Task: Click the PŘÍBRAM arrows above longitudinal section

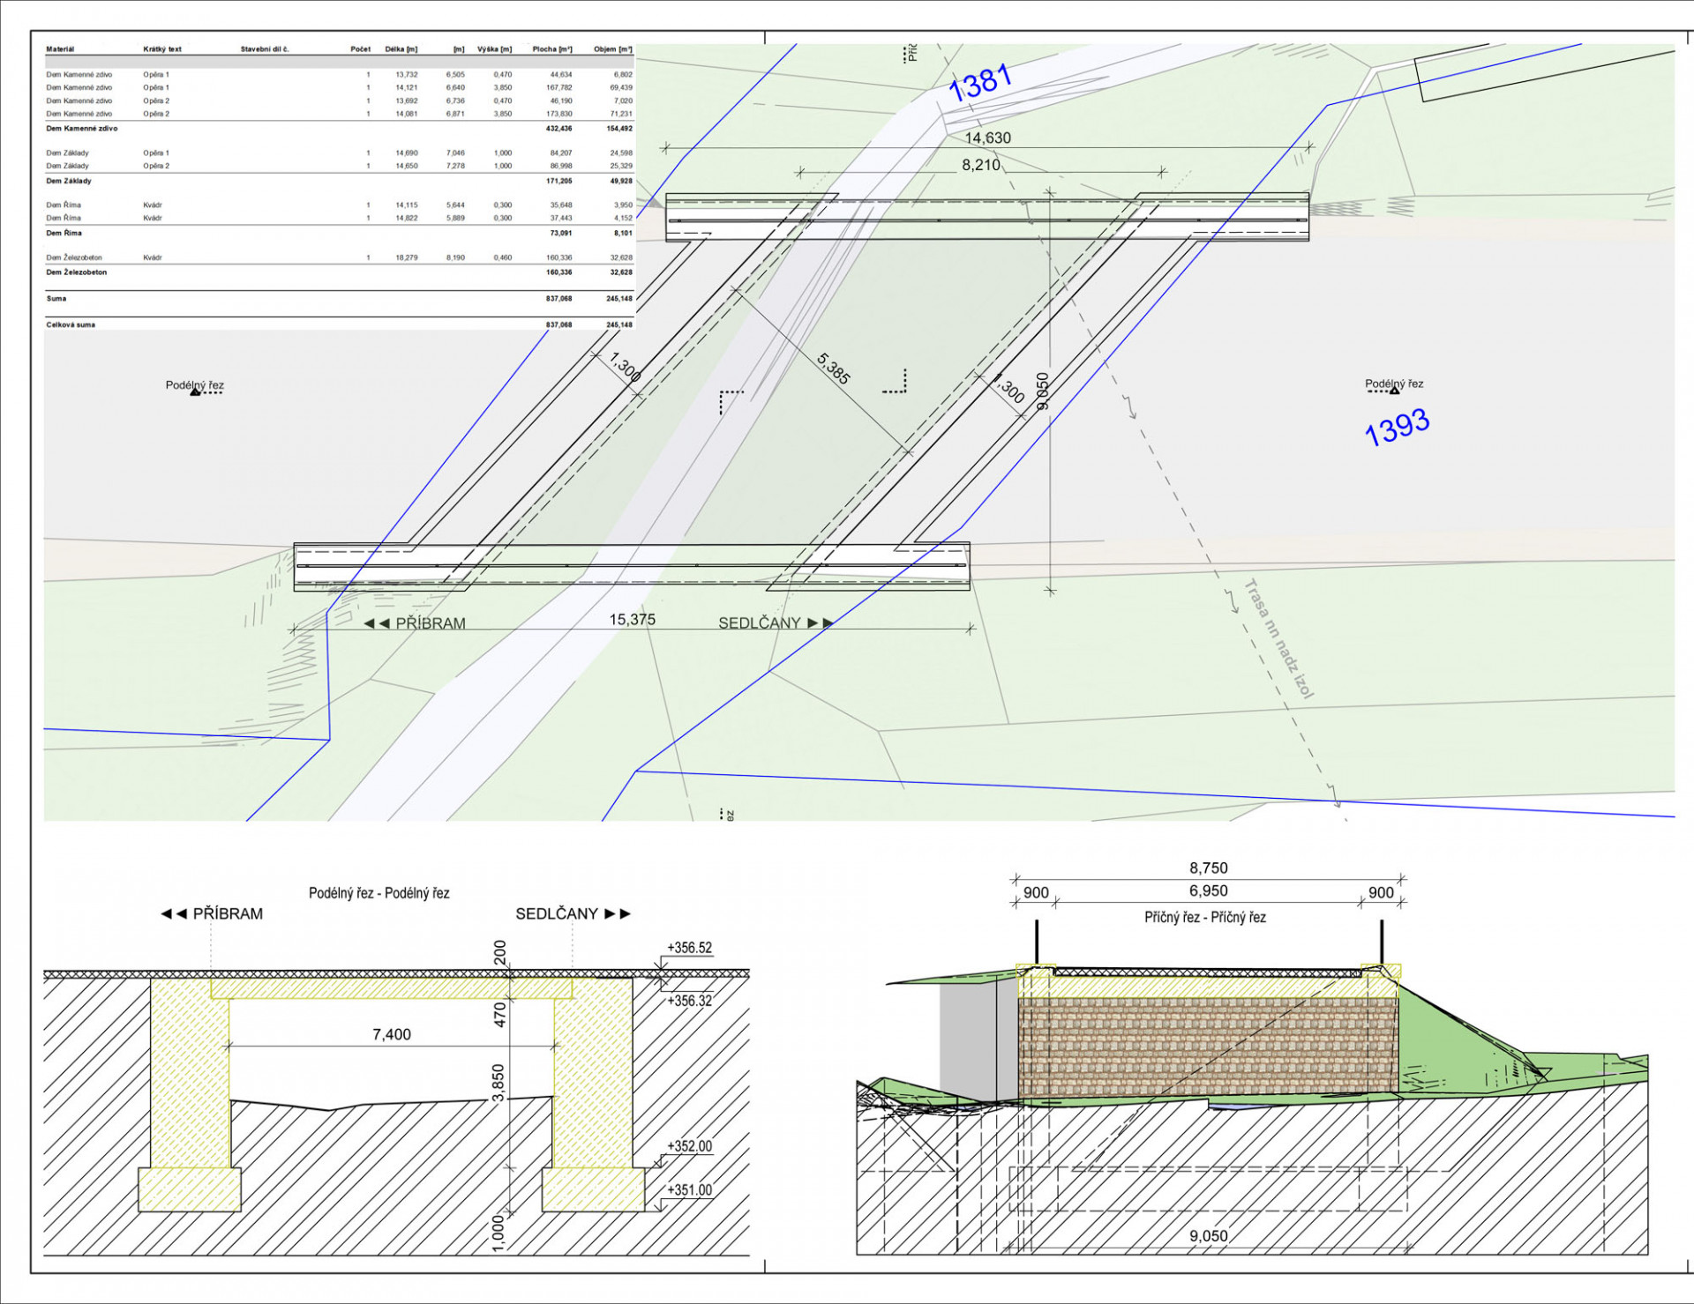Action: (174, 913)
